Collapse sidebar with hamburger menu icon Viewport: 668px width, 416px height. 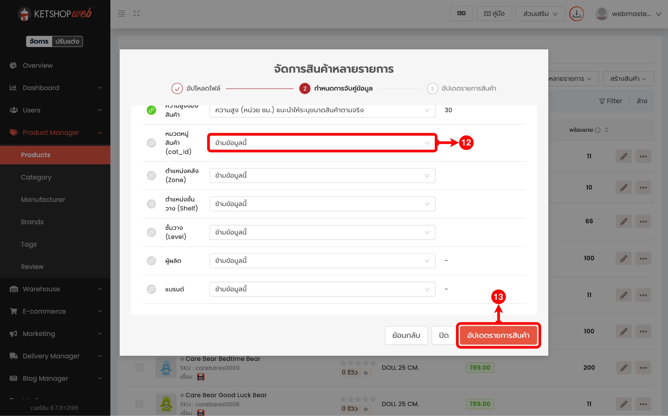121,14
